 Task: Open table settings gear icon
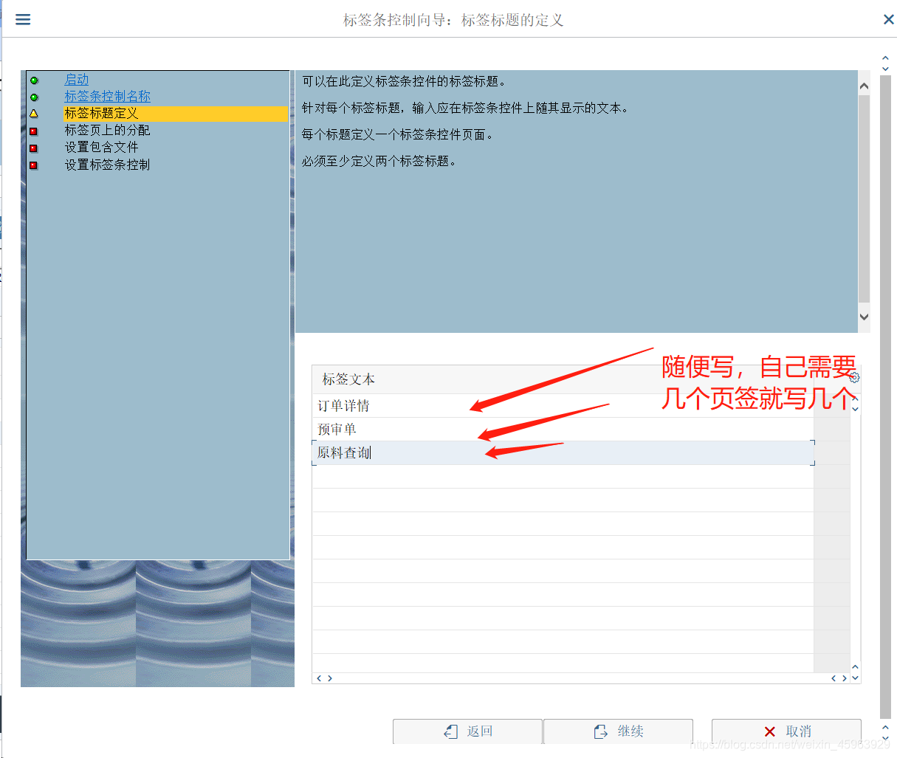click(x=854, y=377)
